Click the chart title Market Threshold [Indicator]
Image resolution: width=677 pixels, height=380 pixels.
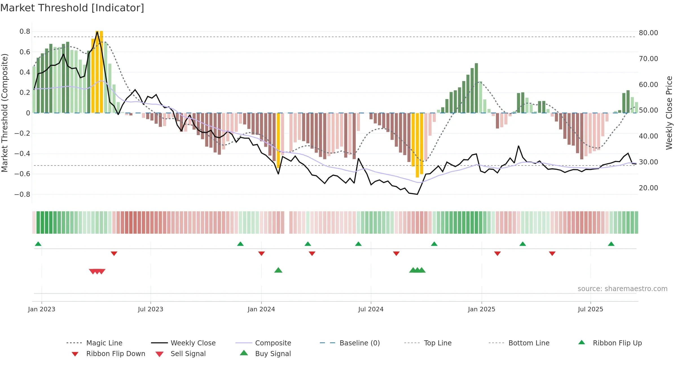[72, 8]
